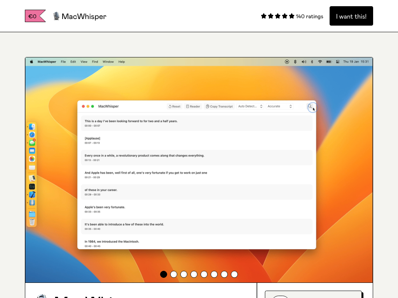Click the Thu 19 Jan 15:31 clock
398x298 pixels.
(356, 62)
